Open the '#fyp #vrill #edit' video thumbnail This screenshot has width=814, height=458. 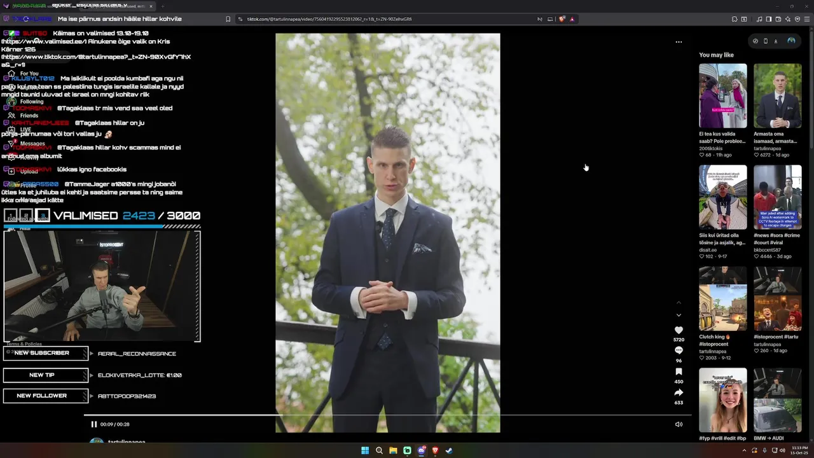coord(723,400)
